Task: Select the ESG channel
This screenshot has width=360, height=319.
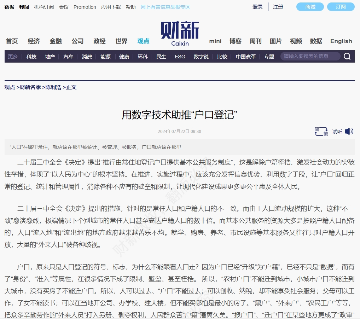Action: (180, 56)
